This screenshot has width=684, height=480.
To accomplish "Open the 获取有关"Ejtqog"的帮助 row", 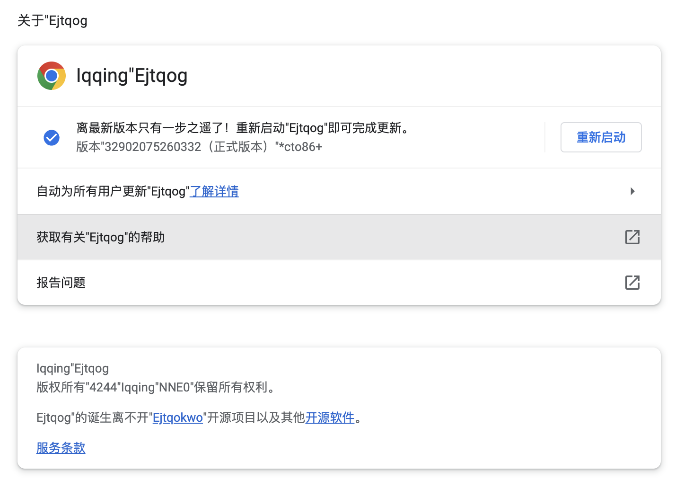I will click(x=101, y=237).
